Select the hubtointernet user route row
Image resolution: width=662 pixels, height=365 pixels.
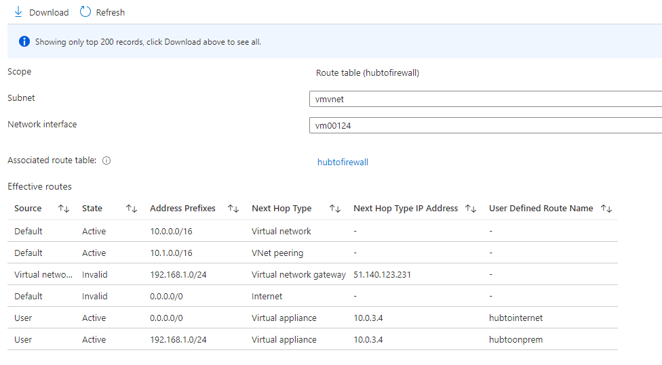(x=312, y=318)
